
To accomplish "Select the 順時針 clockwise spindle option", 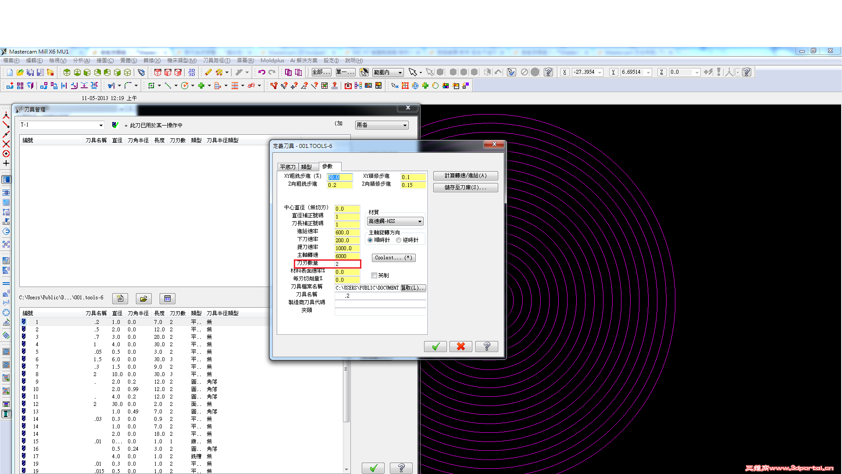I will point(371,240).
